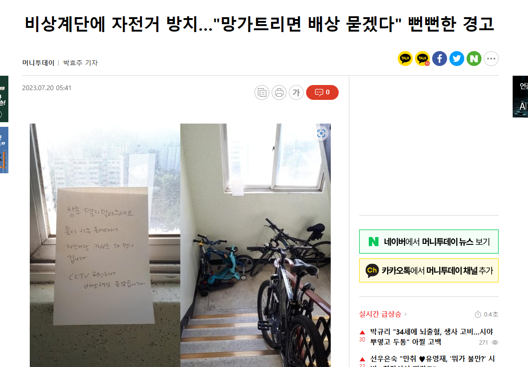This screenshot has width=528, height=367.
Task: Open 네이버에서 머니투데이 뉴스 보기 banner
Action: [428, 242]
